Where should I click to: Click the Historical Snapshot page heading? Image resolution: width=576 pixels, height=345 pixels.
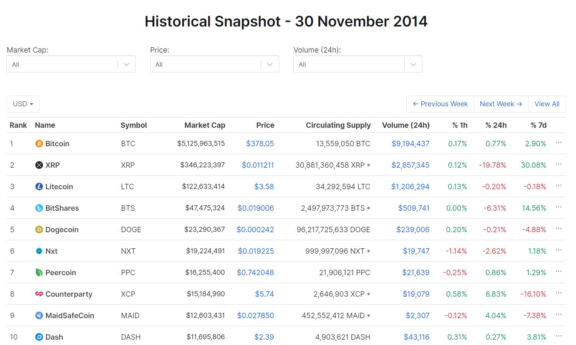tap(286, 21)
